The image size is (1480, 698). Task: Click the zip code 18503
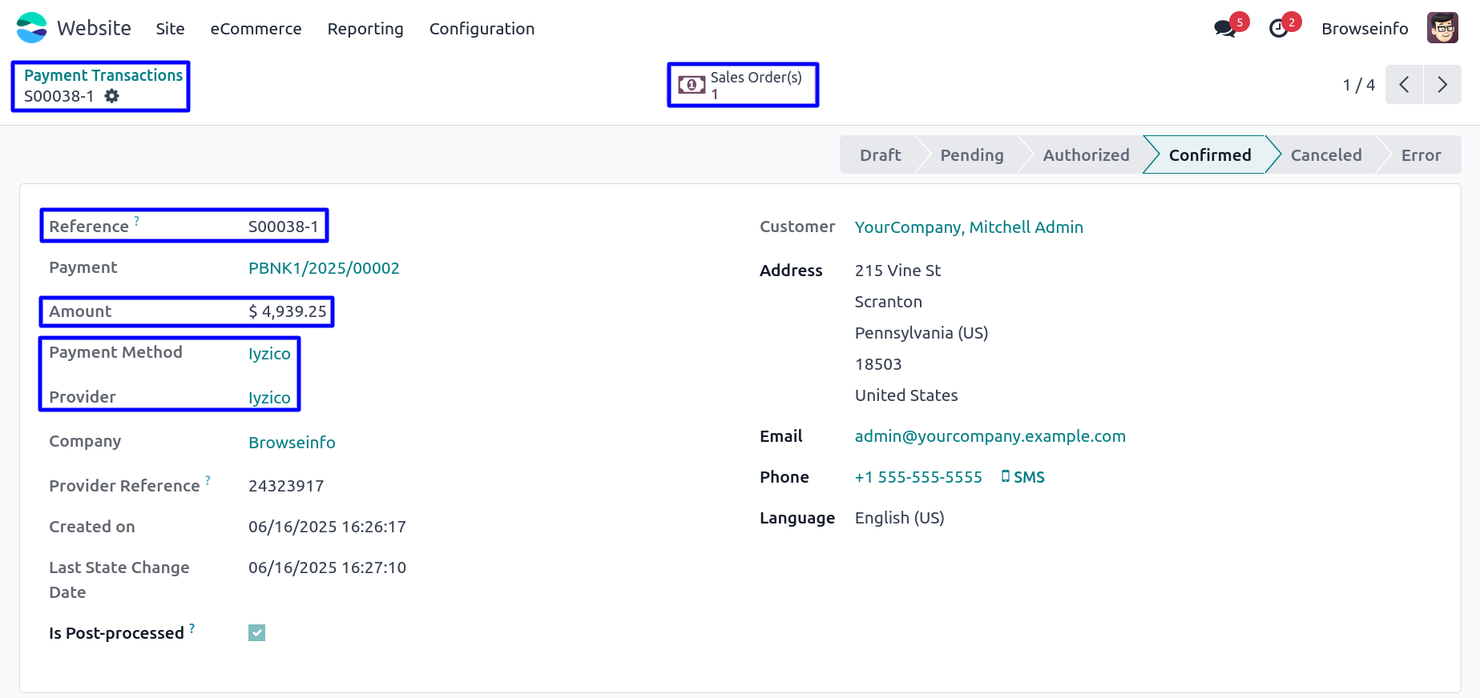tap(878, 364)
